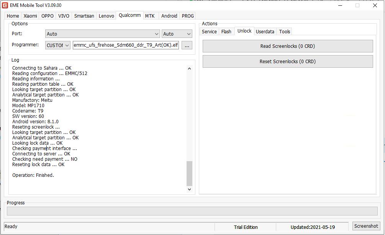Close the EME Mobile Tool window
The height and width of the screenshot is (235, 385).
point(375,5)
